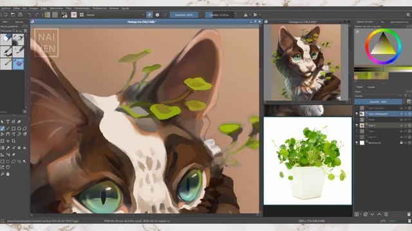The width and height of the screenshot is (412, 231).
Task: Open the gradient chooser in the toolbar
Action: (47, 15)
